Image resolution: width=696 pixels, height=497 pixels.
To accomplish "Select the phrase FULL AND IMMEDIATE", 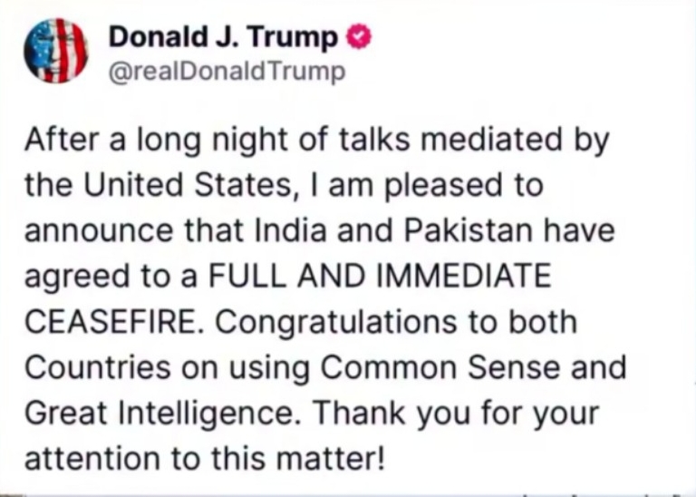I will click(380, 276).
